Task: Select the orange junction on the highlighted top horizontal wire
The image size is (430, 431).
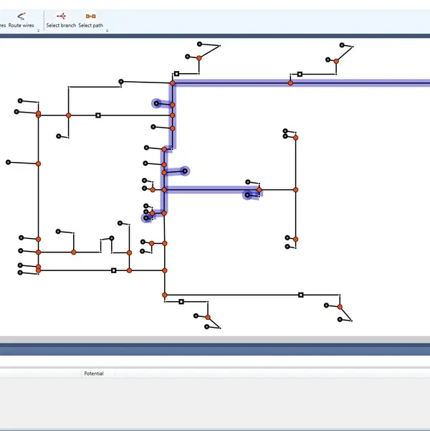Action: click(290, 83)
